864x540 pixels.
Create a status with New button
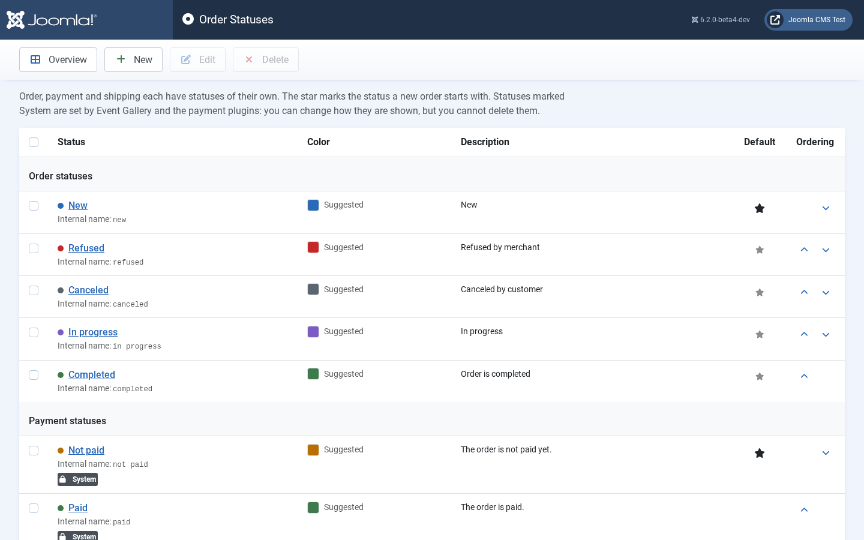tap(133, 59)
